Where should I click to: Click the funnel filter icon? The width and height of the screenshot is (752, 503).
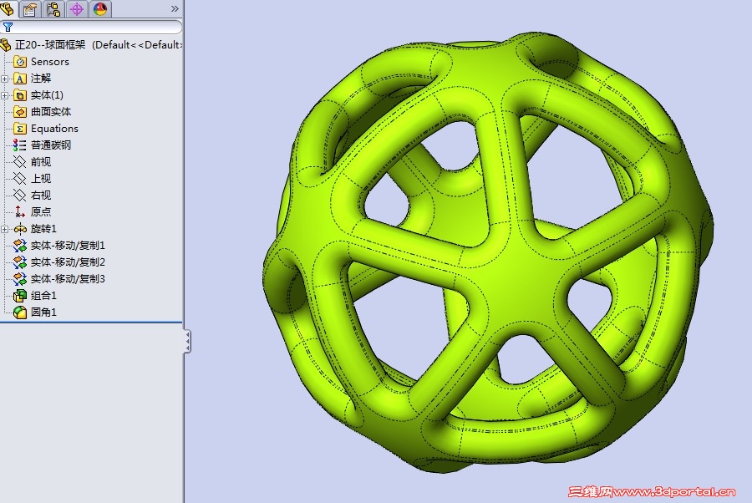pyautogui.click(x=8, y=28)
